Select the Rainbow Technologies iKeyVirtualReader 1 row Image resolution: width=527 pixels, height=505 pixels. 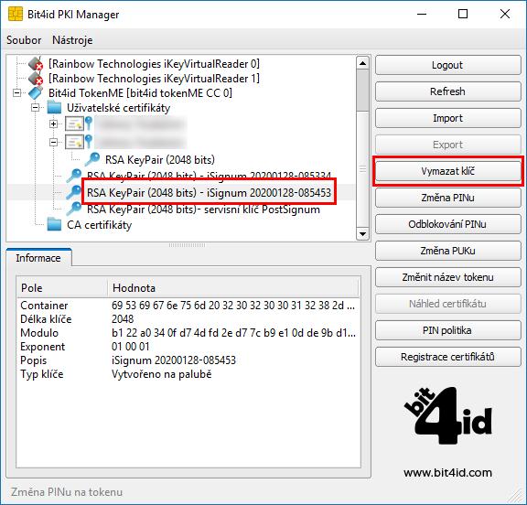click(x=154, y=79)
